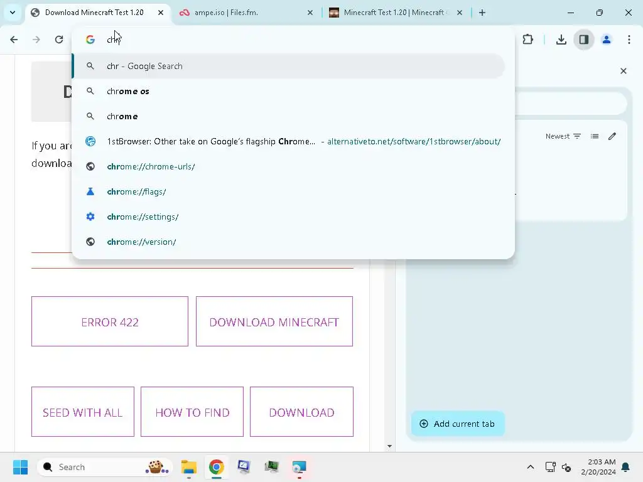Click the edit pencil icon in side panel

(612, 136)
